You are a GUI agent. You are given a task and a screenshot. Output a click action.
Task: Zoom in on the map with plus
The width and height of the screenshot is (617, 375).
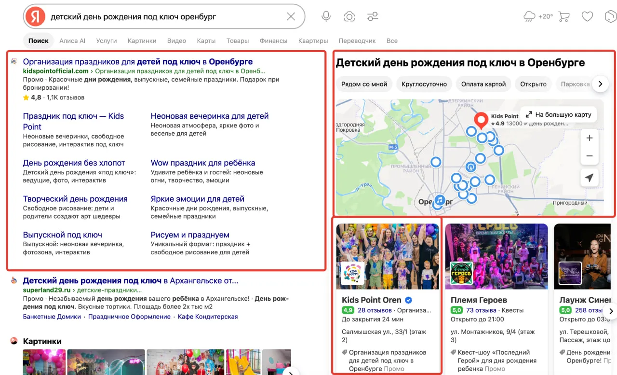tap(589, 138)
